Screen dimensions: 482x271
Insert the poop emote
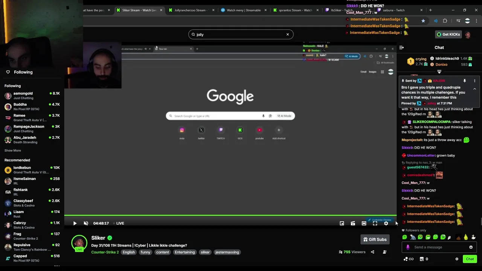point(458,237)
